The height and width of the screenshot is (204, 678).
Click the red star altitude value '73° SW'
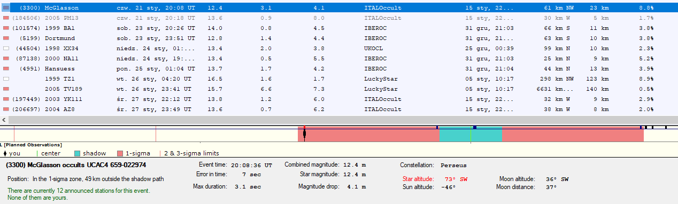click(x=456, y=179)
